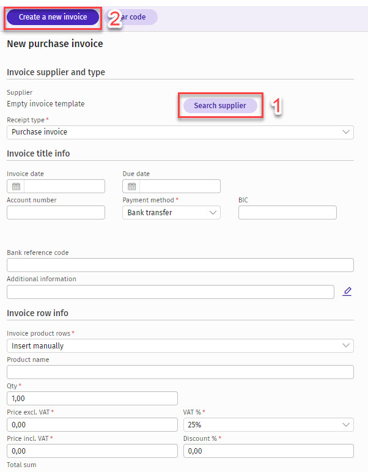Focus the Discount % input field
The height and width of the screenshot is (472, 368).
pos(268,451)
